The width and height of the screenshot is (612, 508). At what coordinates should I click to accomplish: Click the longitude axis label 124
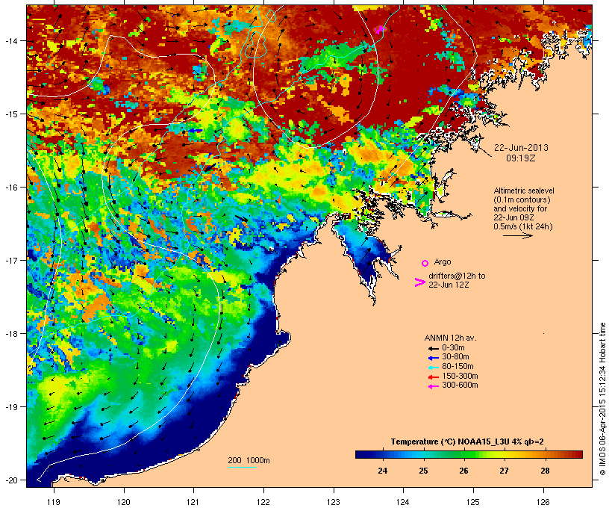[403, 502]
